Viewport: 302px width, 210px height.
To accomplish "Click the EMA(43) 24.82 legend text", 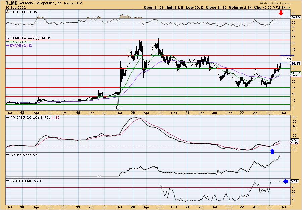I will (21, 46).
